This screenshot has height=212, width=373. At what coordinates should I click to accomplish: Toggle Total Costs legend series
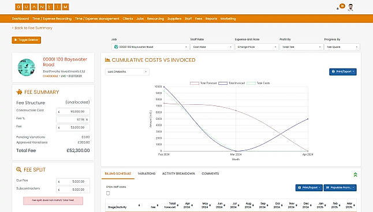pyautogui.click(x=258, y=83)
